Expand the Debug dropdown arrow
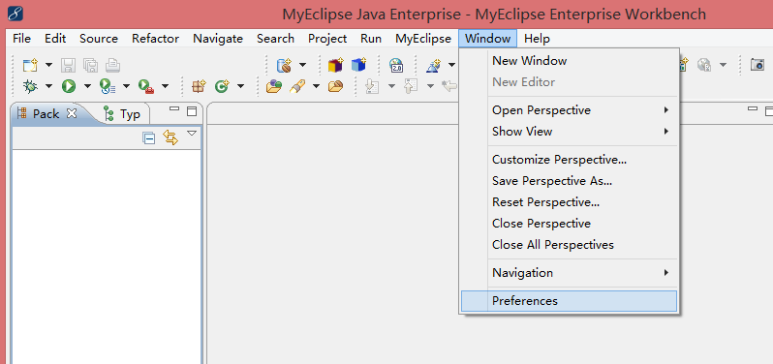773x364 pixels. (x=48, y=87)
